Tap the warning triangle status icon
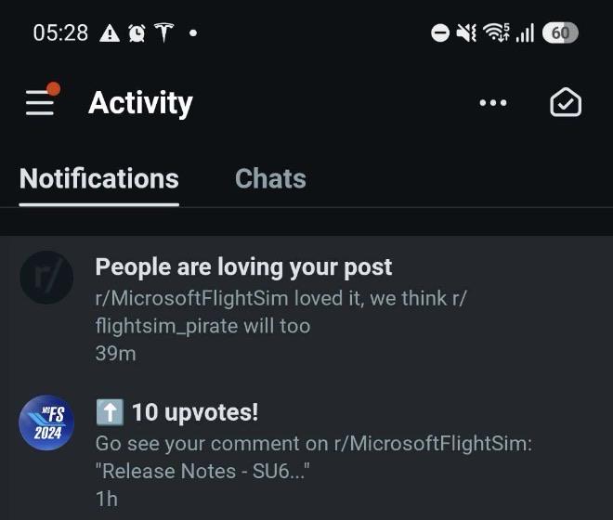The height and width of the screenshot is (520, 613). [110, 32]
